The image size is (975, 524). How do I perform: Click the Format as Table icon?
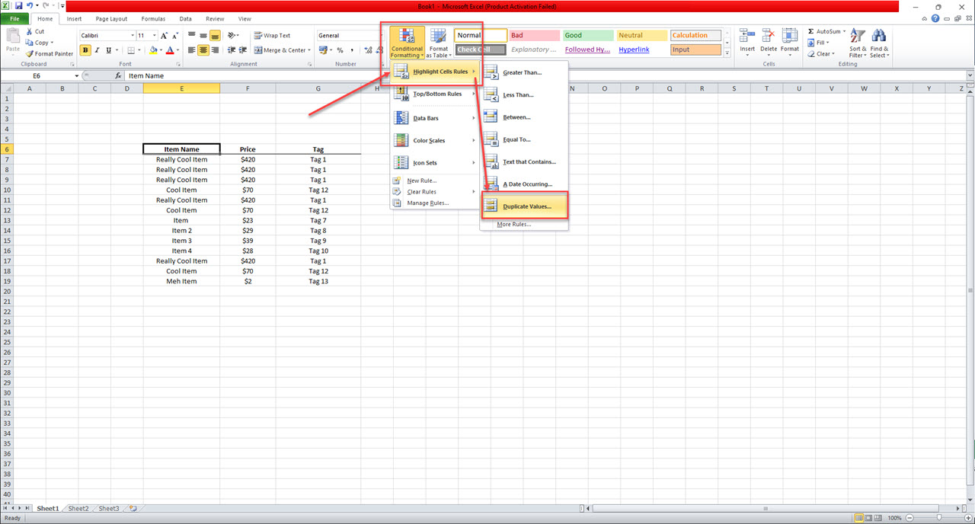[x=438, y=42]
